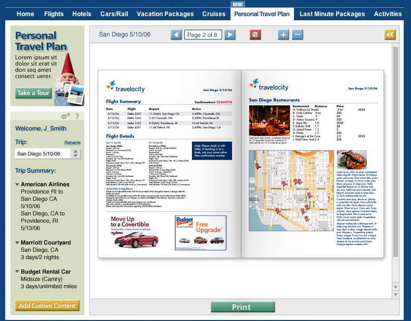Image resolution: width=411 pixels, height=321 pixels.
Task: Click the blue Delta check-in note box
Action: (212, 151)
